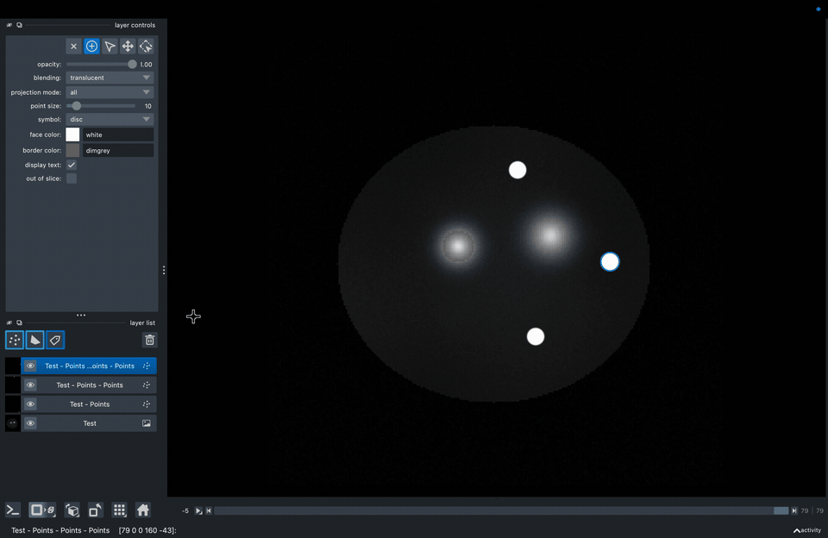828x538 pixels.
Task: Uncheck the display text checkbox
Action: (72, 166)
